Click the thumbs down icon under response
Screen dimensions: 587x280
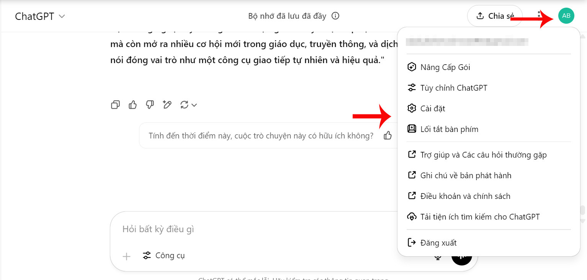(x=150, y=105)
